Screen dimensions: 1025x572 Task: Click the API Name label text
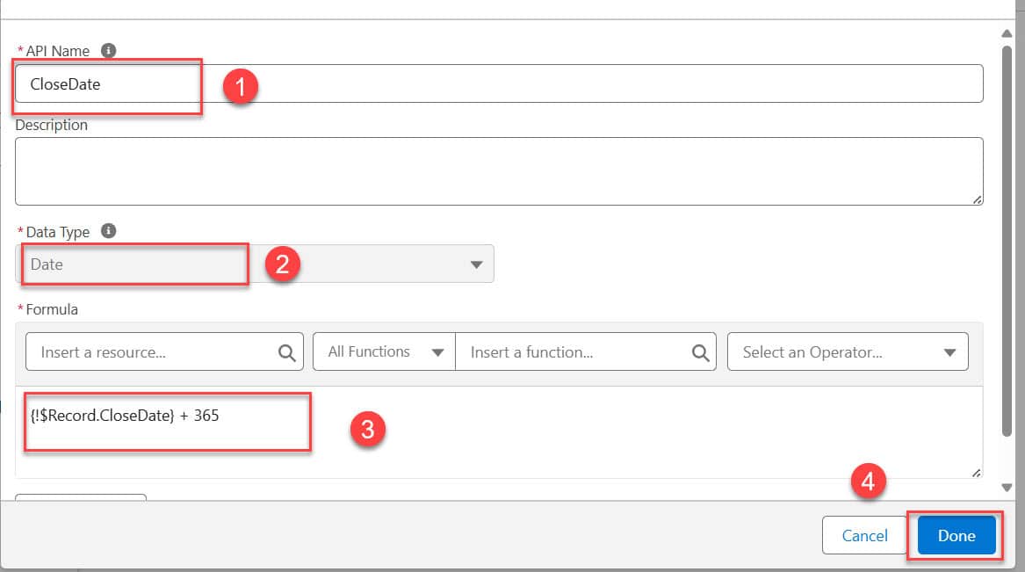pos(57,51)
